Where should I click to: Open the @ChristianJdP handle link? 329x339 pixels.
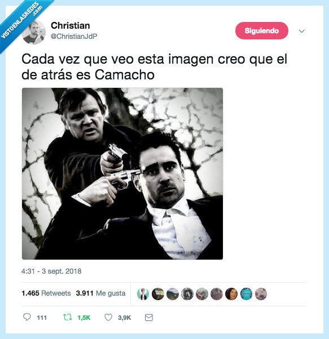pyautogui.click(x=74, y=36)
